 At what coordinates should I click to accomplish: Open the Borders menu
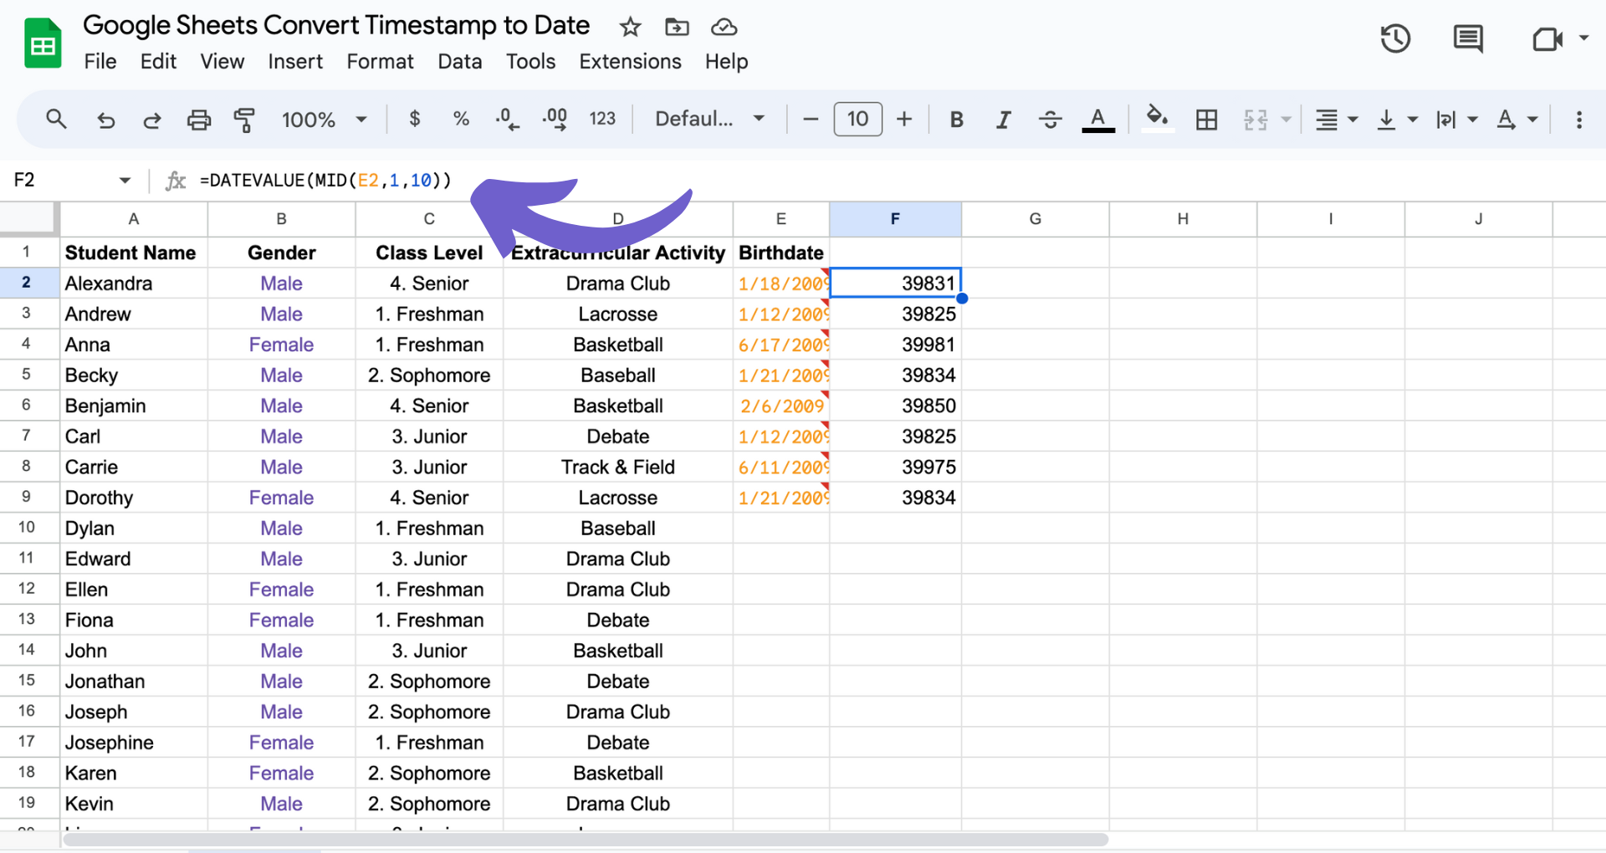tap(1206, 119)
